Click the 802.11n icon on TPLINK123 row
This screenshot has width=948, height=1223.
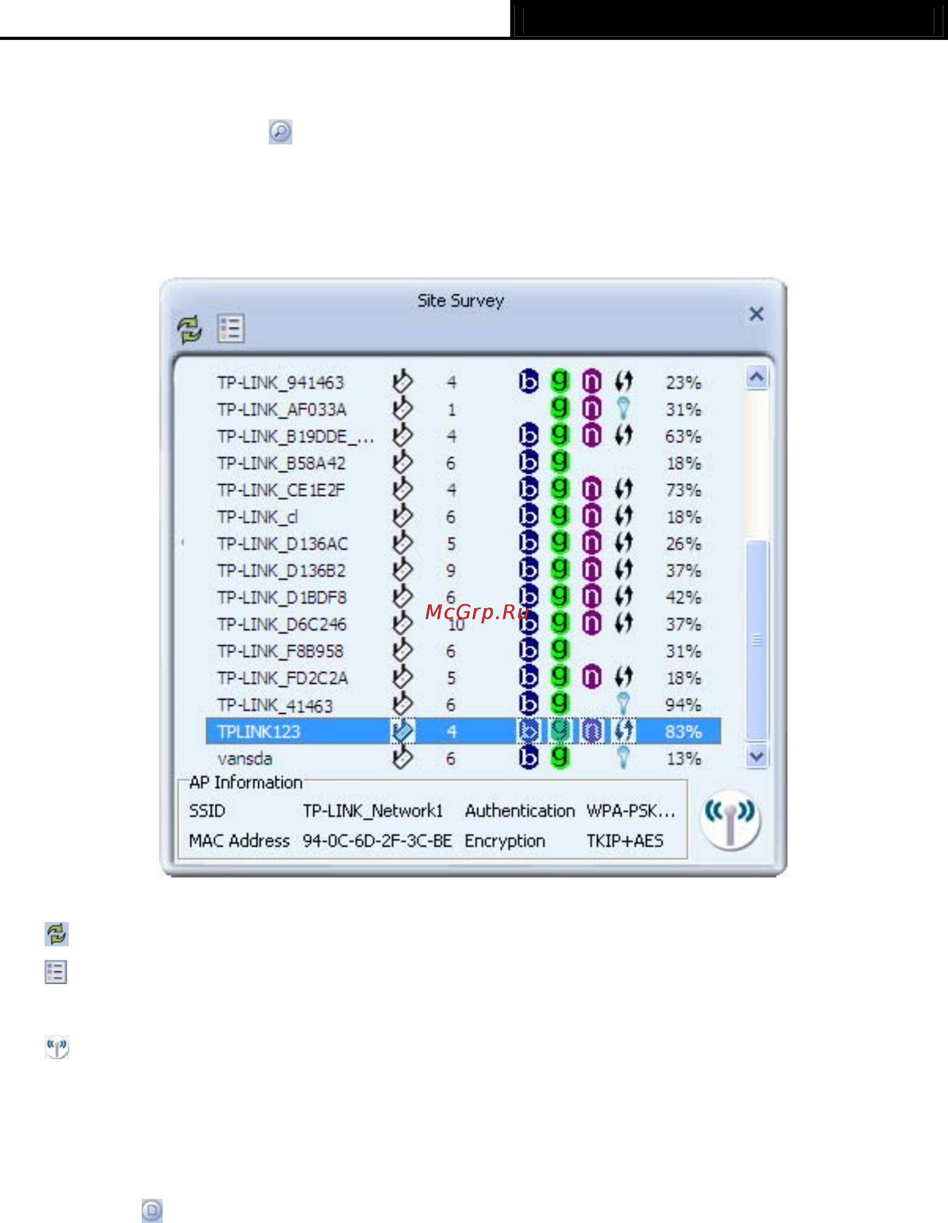[592, 731]
